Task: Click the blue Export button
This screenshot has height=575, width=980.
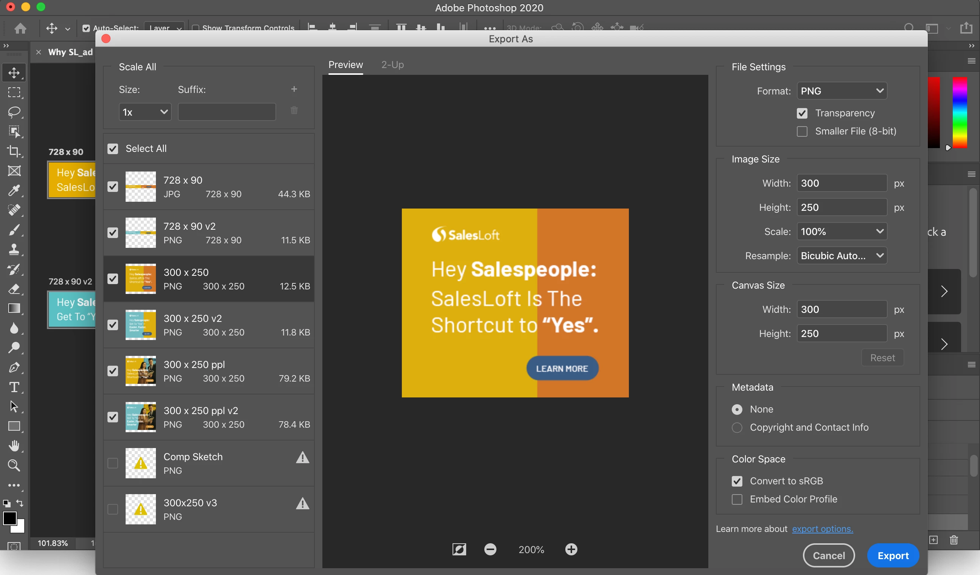Action: (x=893, y=556)
